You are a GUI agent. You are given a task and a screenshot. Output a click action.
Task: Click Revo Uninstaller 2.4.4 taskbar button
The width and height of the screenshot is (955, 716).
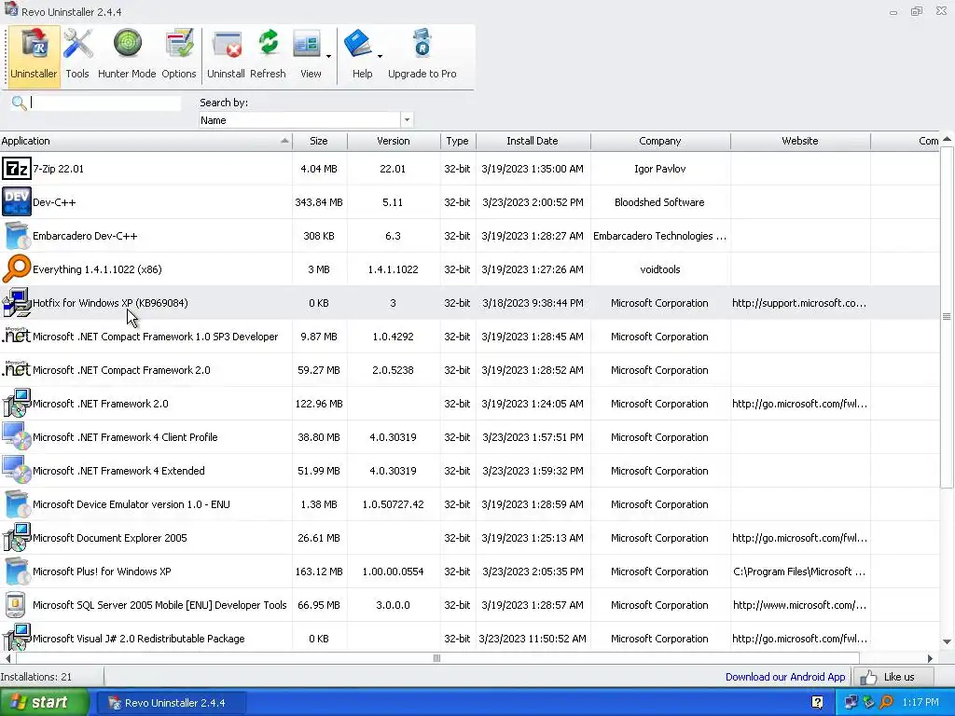[172, 703]
